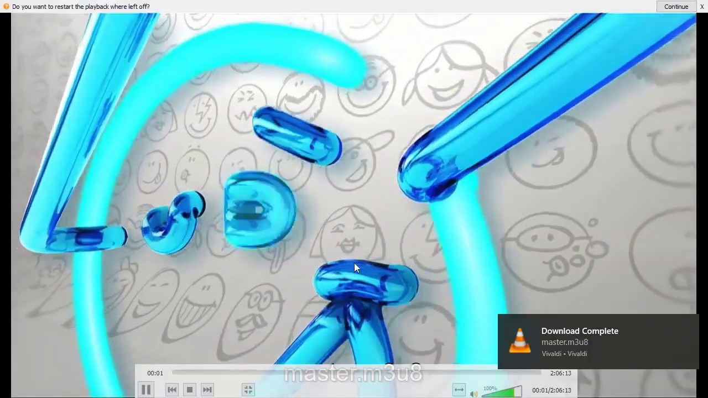The image size is (708, 398).
Task: Toggle the remaining time label 2:06:13
Action: click(x=560, y=373)
